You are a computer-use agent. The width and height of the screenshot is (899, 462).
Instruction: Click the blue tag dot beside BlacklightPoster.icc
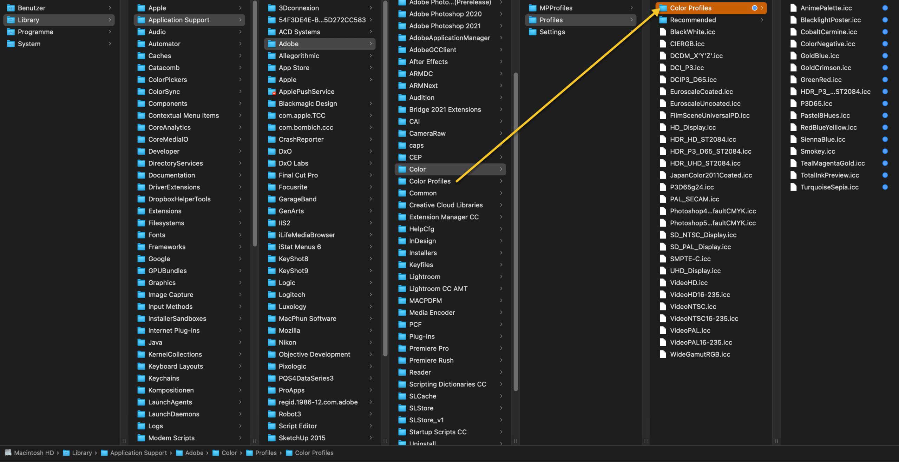pos(885,20)
